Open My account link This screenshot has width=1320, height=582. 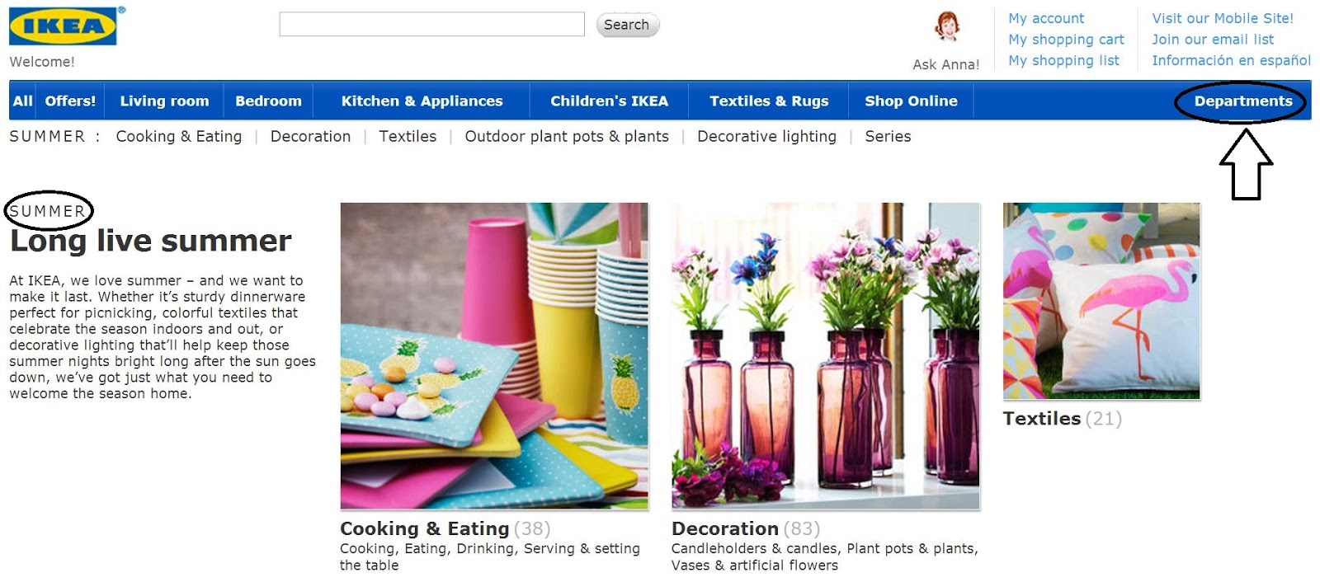pyautogui.click(x=1046, y=18)
